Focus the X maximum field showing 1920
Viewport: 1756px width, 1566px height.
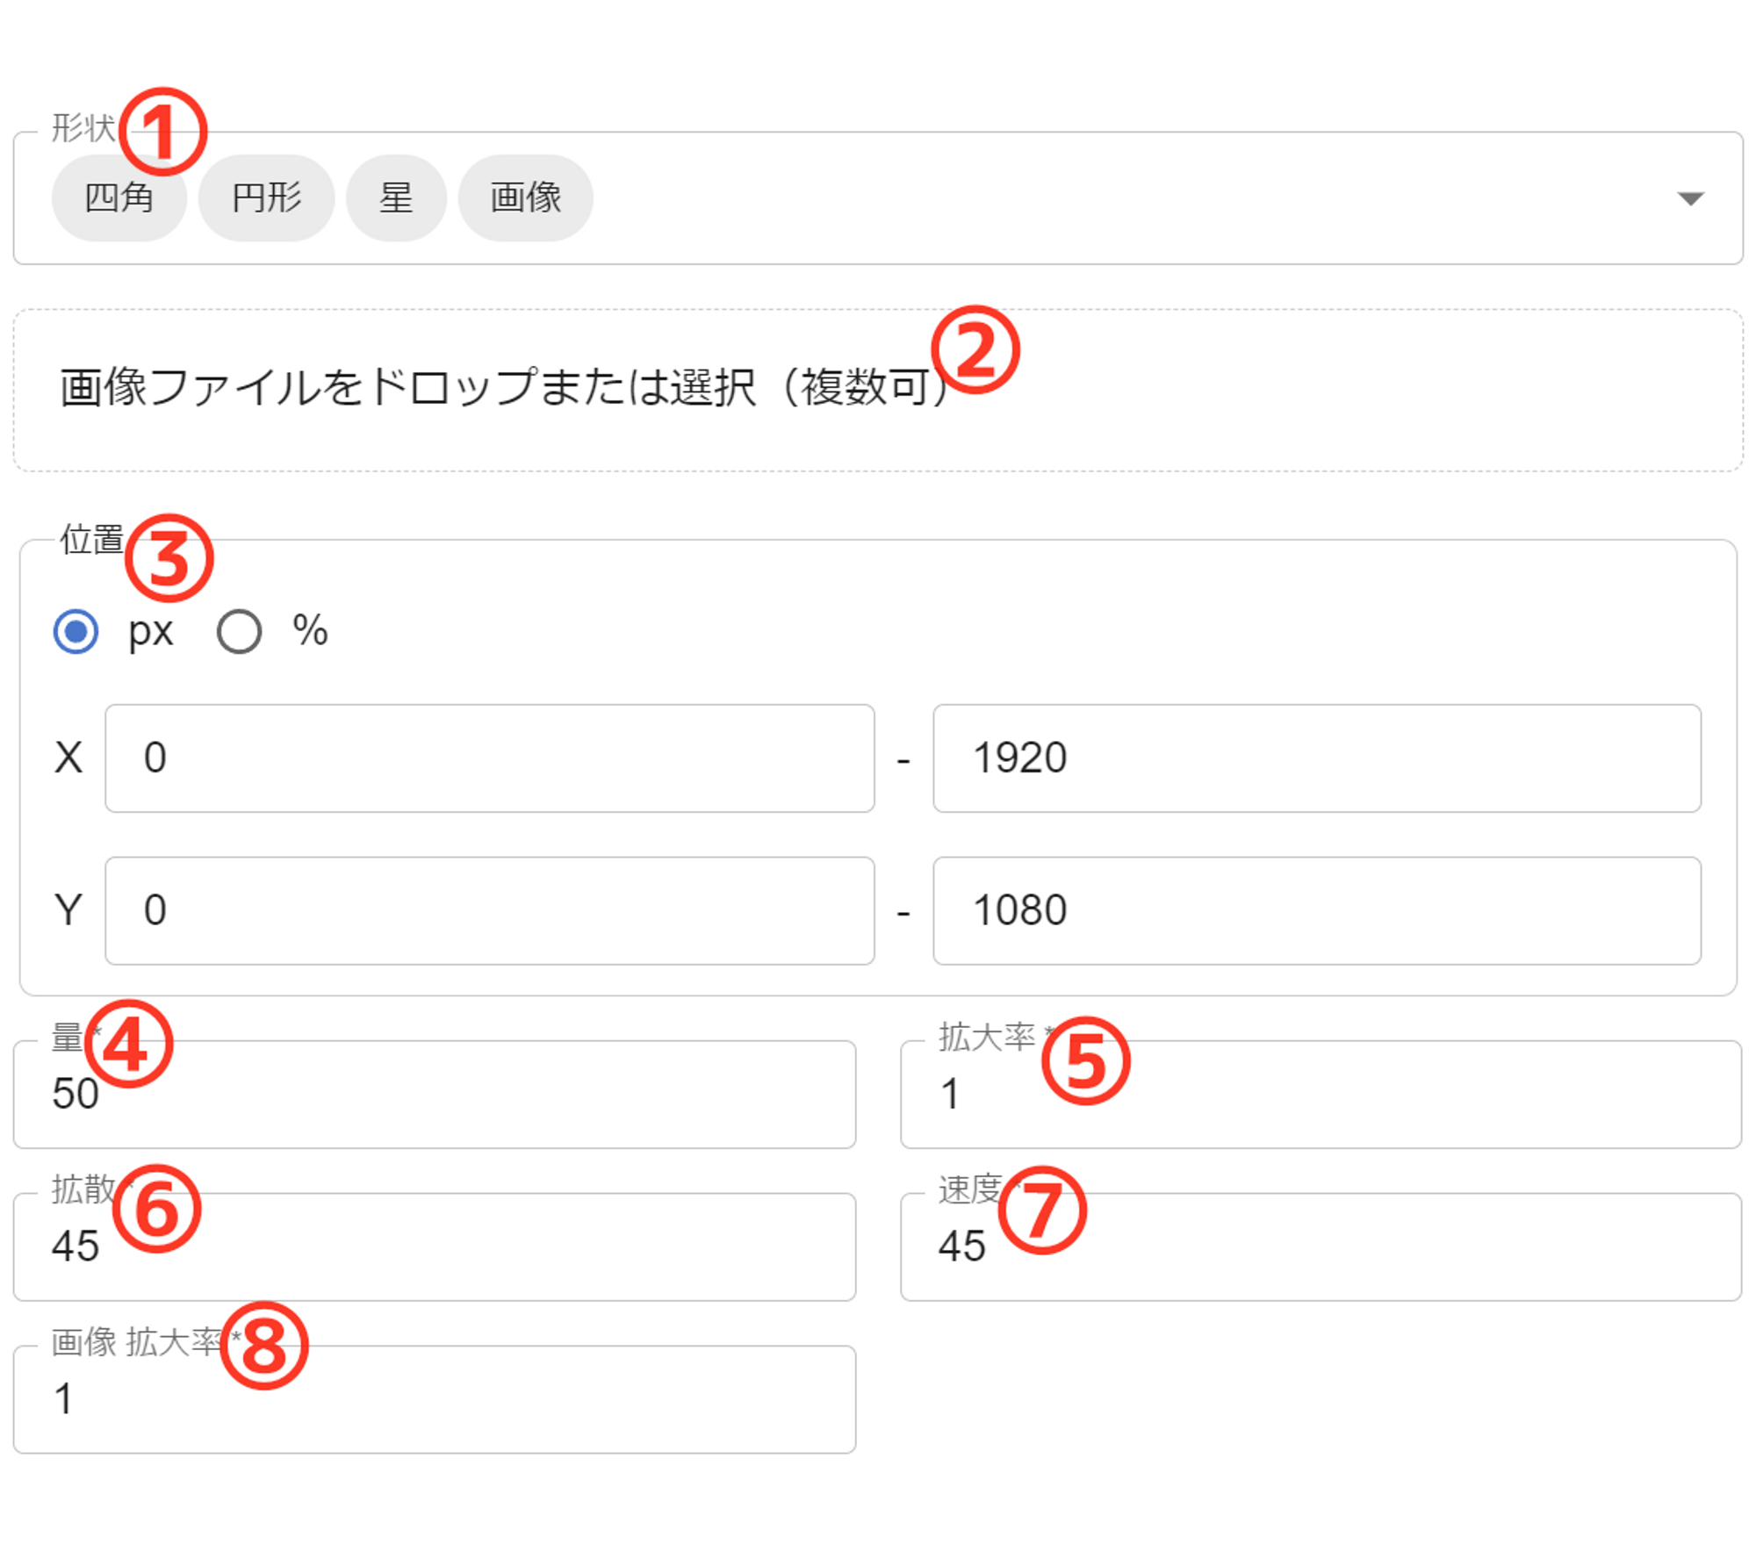pos(1316,758)
